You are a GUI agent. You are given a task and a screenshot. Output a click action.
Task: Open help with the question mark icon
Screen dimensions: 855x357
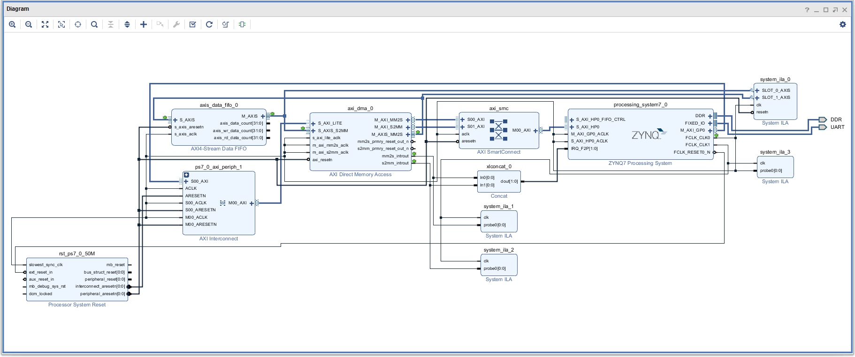coord(807,10)
